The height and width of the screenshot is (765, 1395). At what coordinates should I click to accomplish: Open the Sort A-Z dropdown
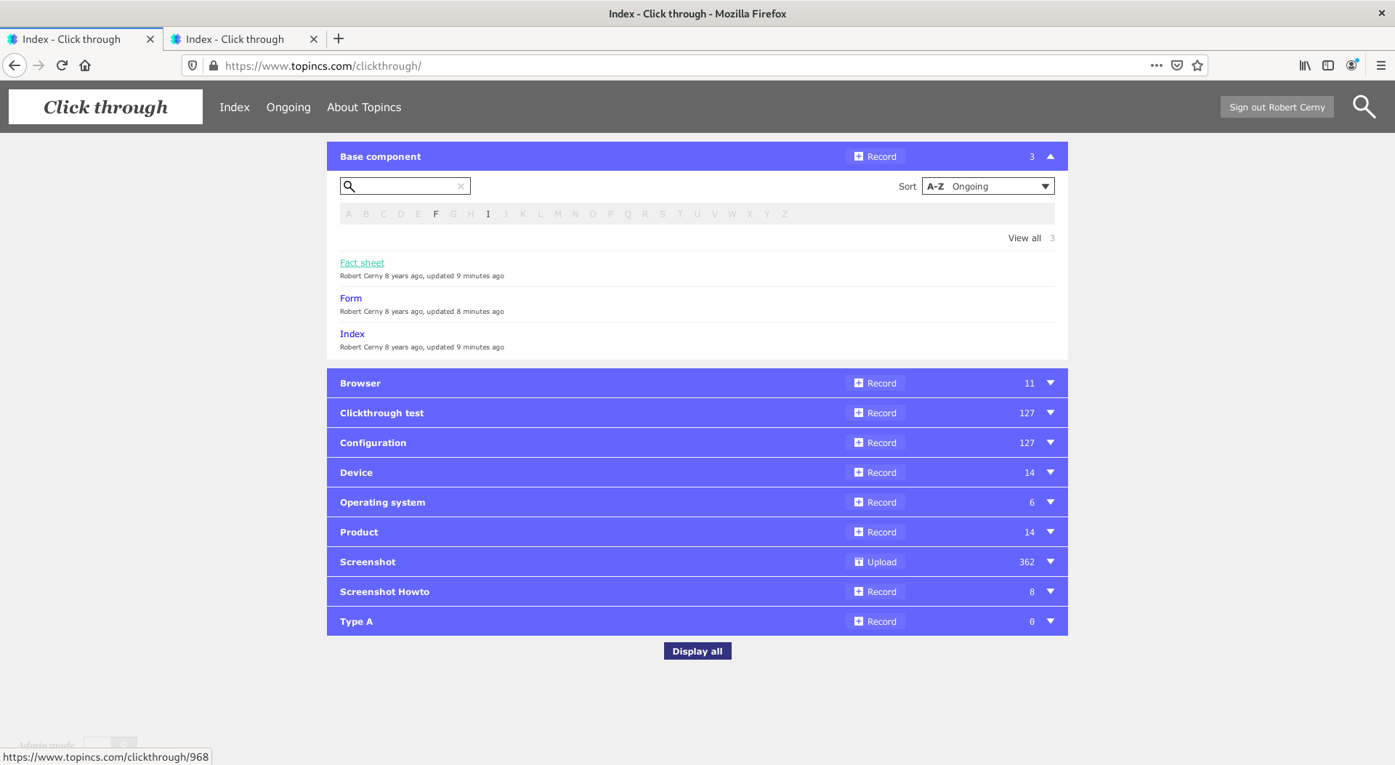click(x=987, y=187)
